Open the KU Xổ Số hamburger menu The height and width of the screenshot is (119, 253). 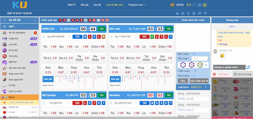pos(4,20)
